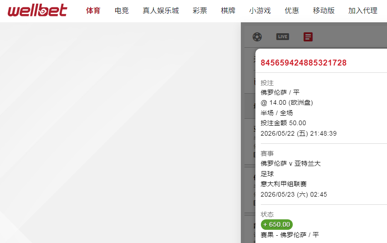Click the 半场 / 全场 market type text

tap(277, 113)
